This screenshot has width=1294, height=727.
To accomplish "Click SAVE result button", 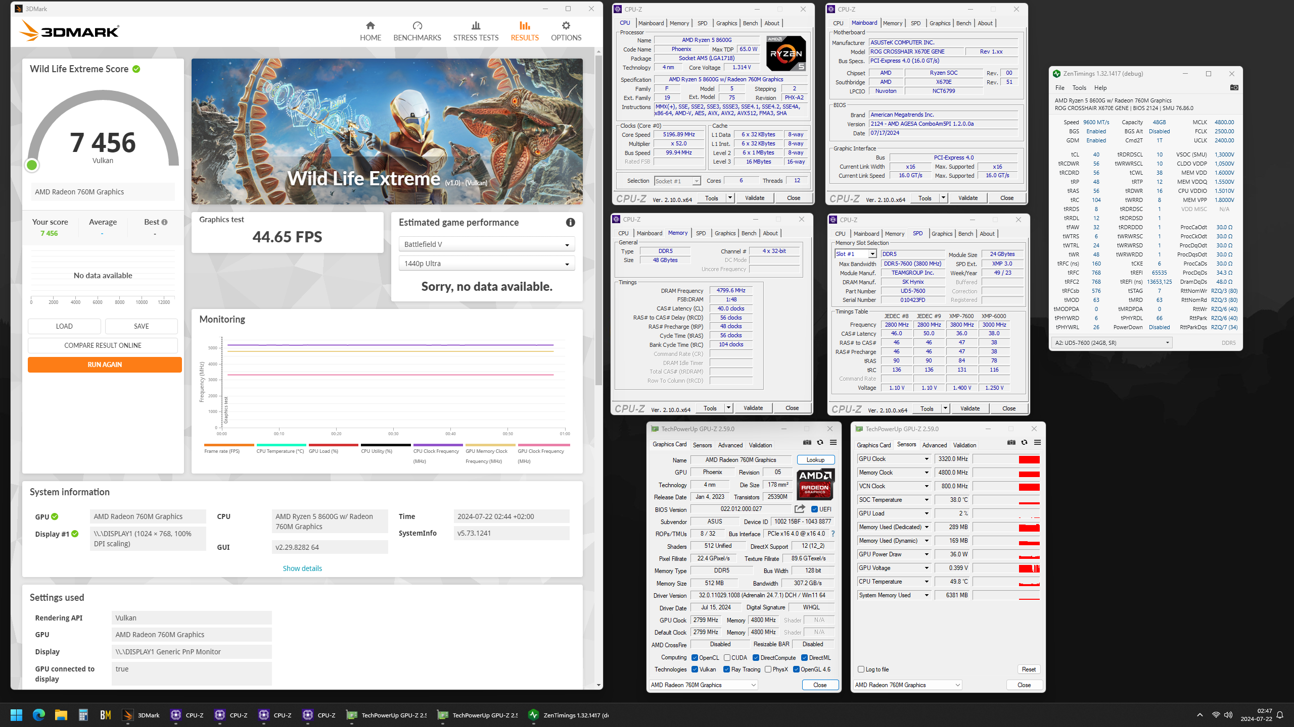I will tap(142, 326).
